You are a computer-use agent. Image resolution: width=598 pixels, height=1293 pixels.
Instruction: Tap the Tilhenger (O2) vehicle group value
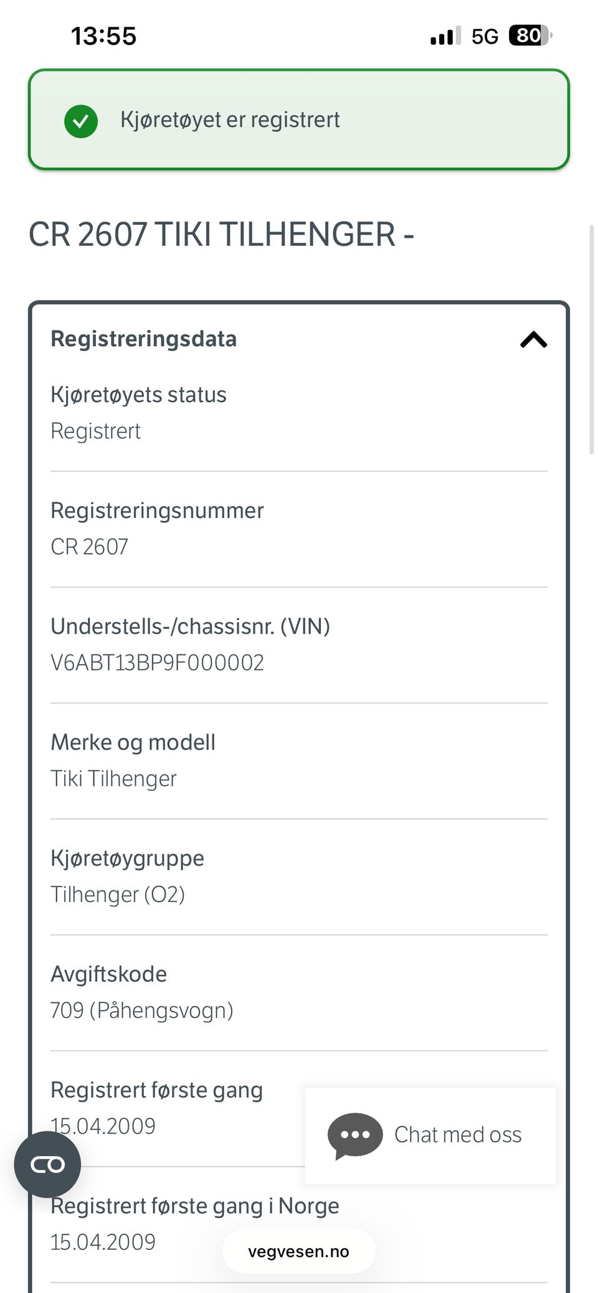pyautogui.click(x=118, y=895)
